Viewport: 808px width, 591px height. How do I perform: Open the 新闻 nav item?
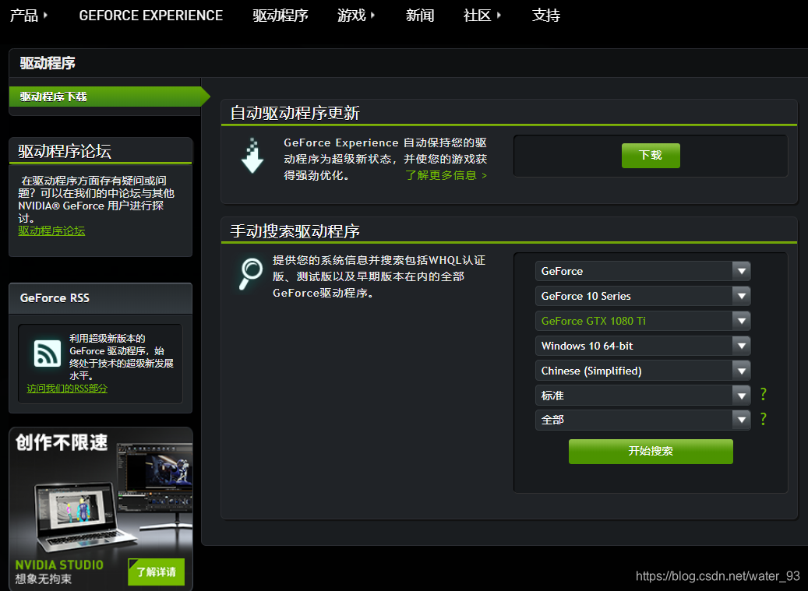tap(419, 16)
